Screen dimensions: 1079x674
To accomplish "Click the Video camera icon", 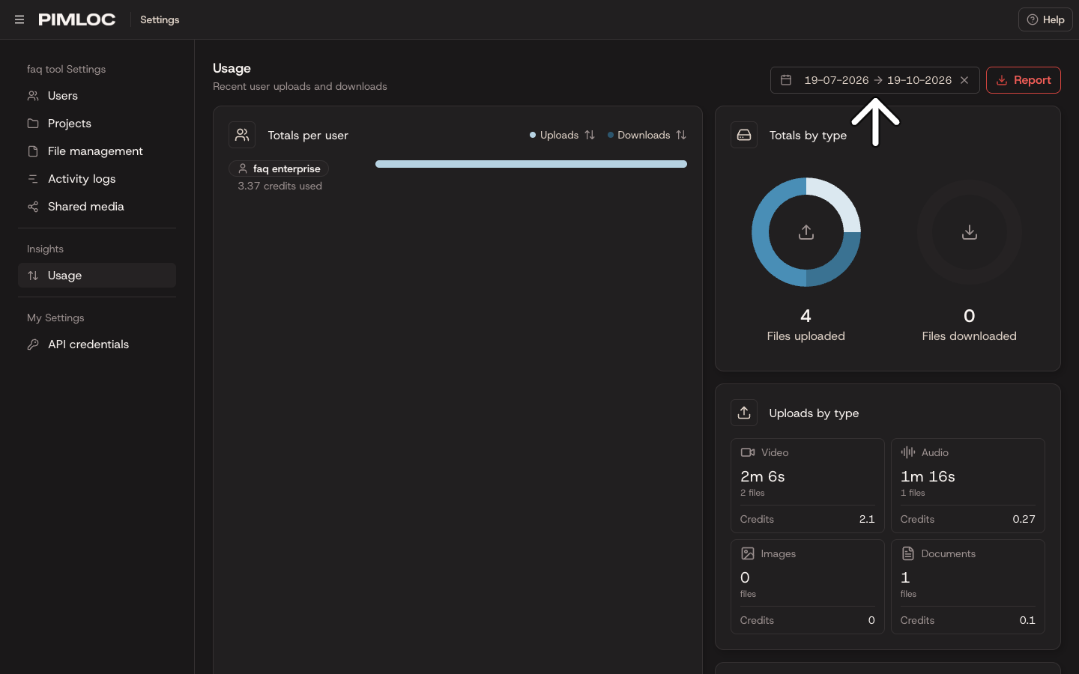I will (x=748, y=452).
